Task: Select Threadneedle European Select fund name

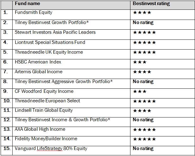Action: (x=47, y=101)
